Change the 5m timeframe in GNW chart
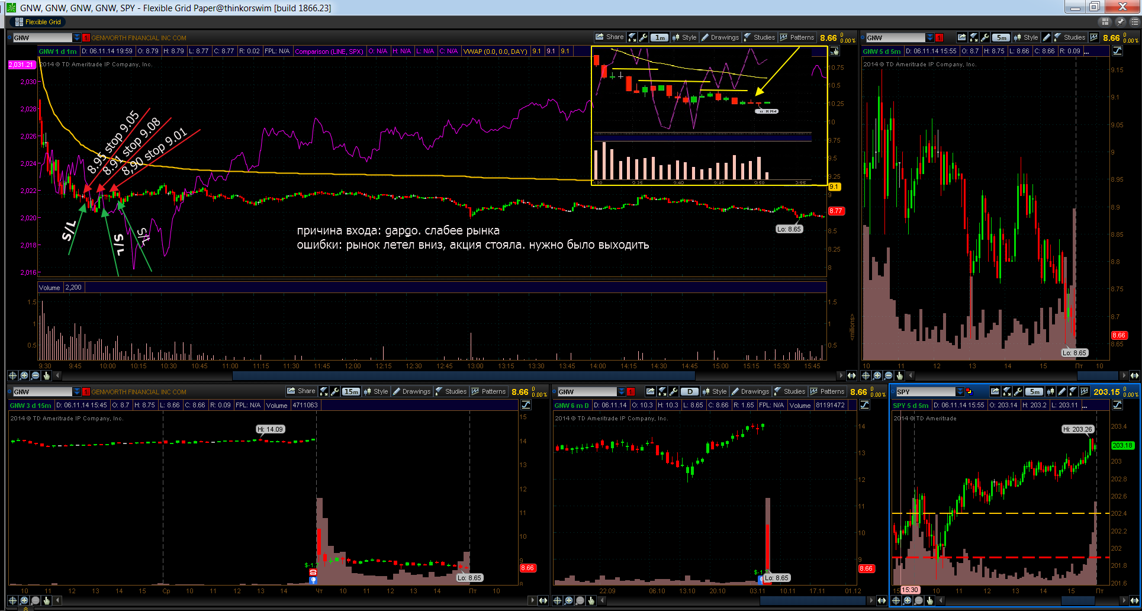 point(1001,37)
